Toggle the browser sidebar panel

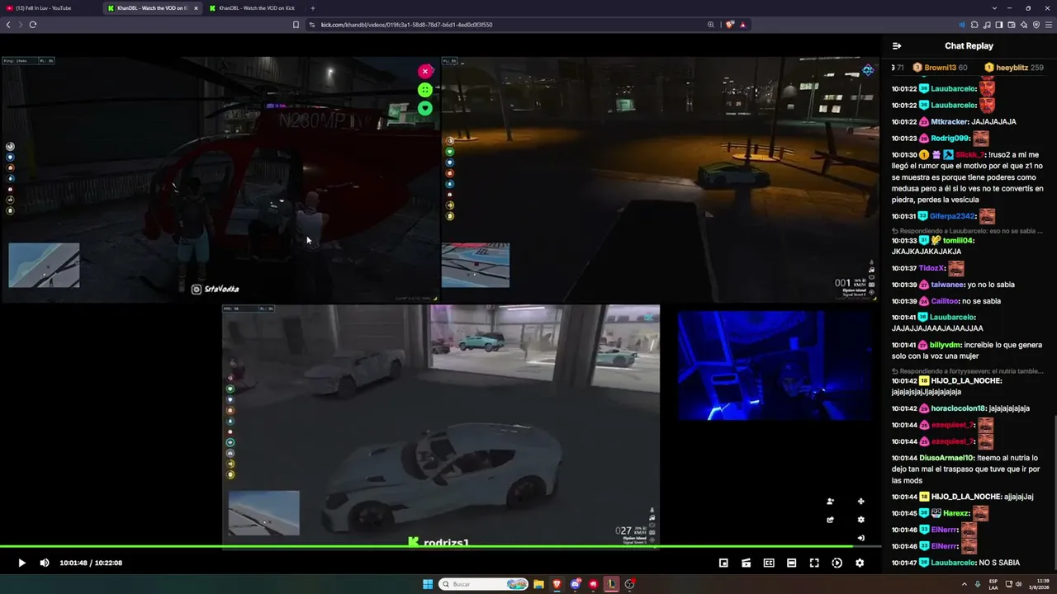coord(999,25)
